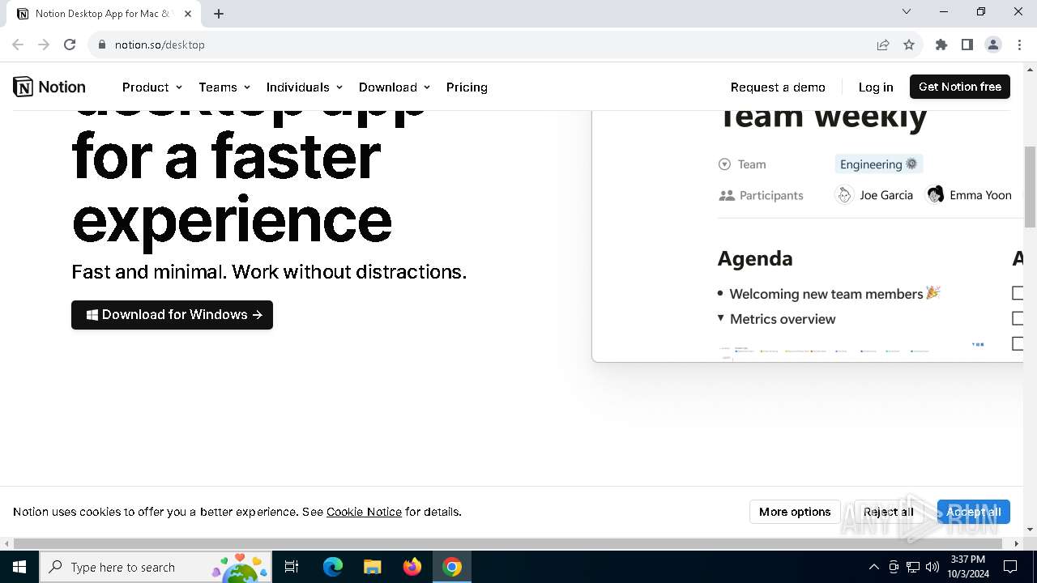The width and height of the screenshot is (1037, 583).
Task: Click the Windows search box
Action: 156,567
